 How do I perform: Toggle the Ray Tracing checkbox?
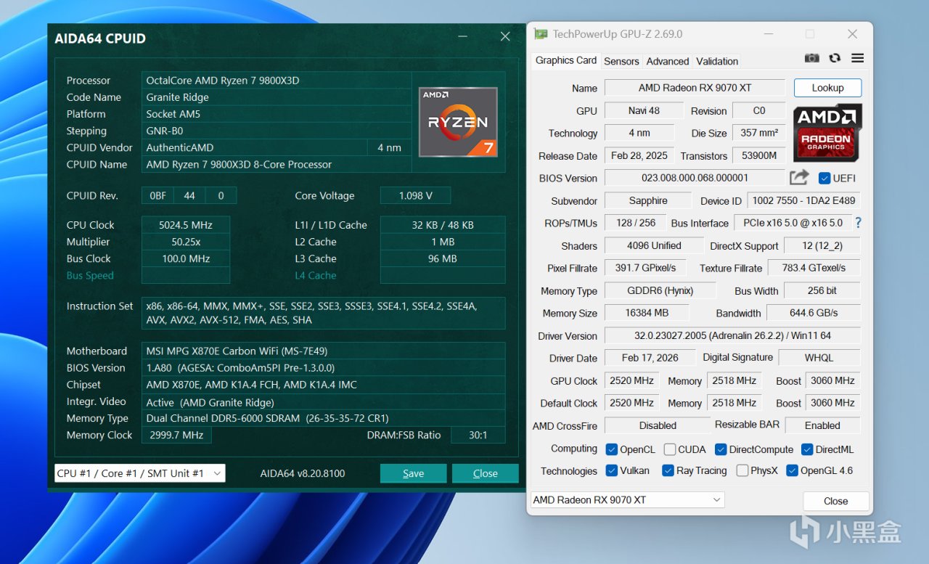[668, 470]
